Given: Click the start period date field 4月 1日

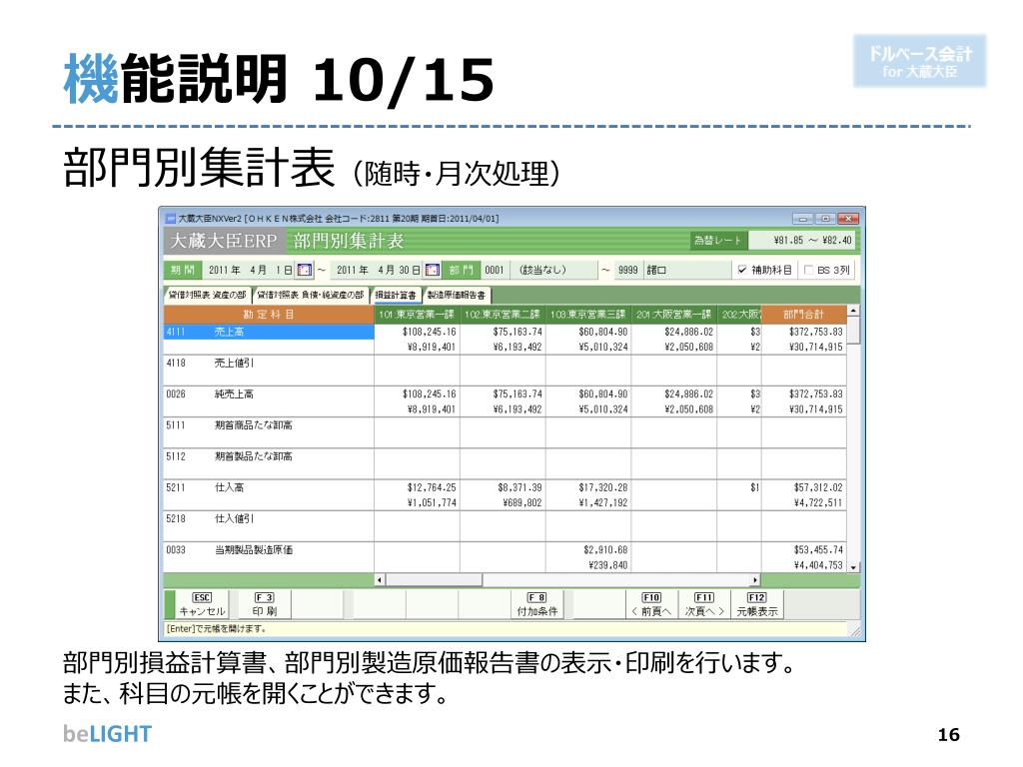Looking at the screenshot, I should click(x=251, y=270).
